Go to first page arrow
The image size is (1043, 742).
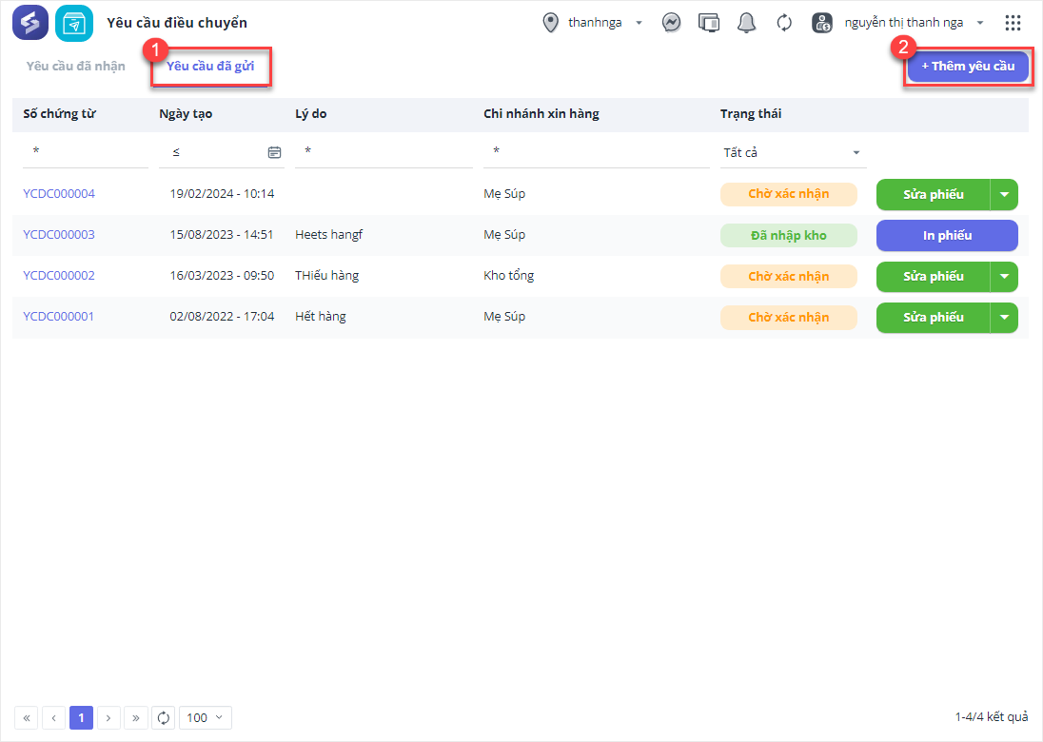point(26,717)
